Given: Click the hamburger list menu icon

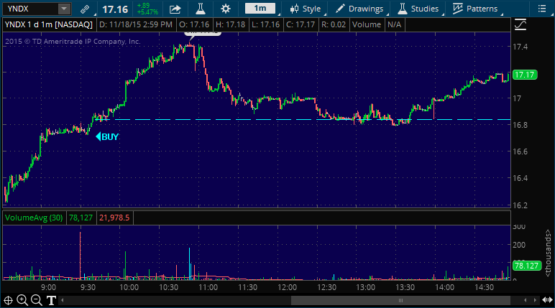Looking at the screenshot, I should click(542, 9).
